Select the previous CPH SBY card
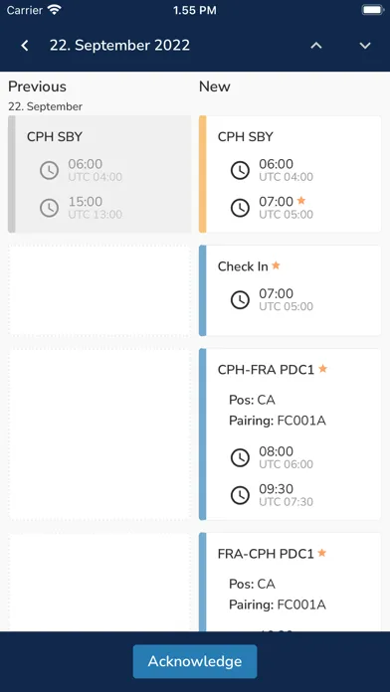Image resolution: width=390 pixels, height=692 pixels. coord(99,174)
